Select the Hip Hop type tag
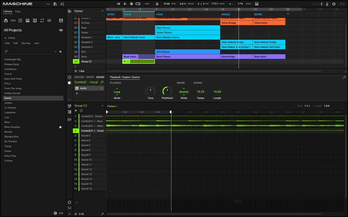The height and width of the screenshot is (217, 348). tap(26, 43)
